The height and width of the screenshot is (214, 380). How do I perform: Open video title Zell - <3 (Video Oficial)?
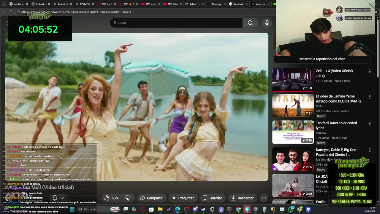click(334, 71)
